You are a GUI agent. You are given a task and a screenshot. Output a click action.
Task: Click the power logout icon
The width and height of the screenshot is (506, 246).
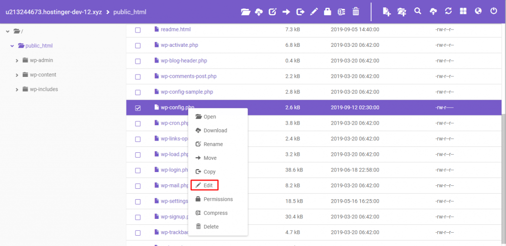[x=493, y=11]
